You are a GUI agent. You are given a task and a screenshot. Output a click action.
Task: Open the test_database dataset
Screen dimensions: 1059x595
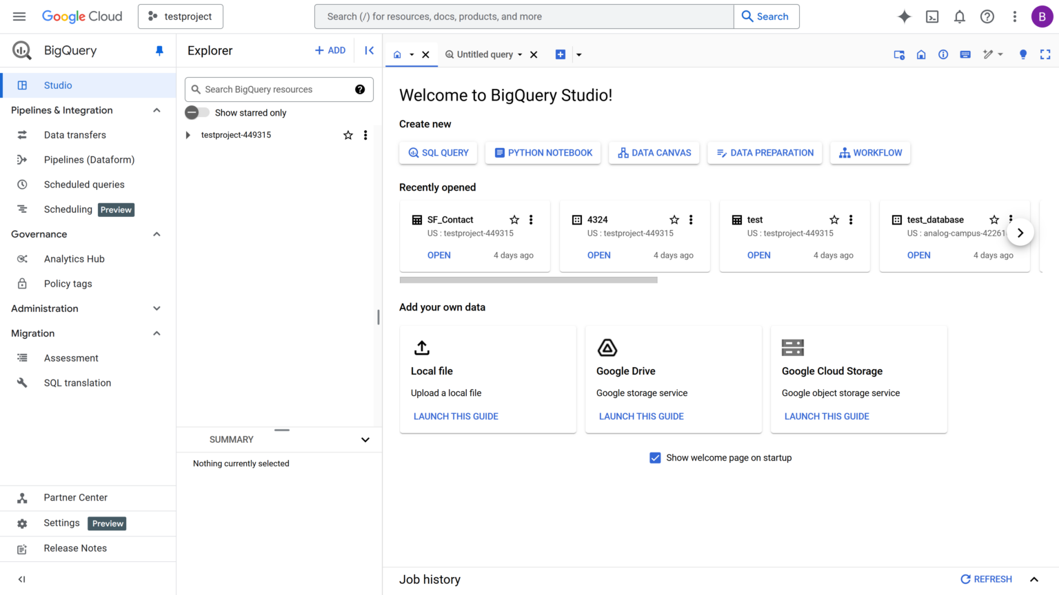click(x=918, y=255)
